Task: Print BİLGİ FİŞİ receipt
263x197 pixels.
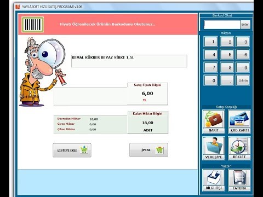Action: click(214, 180)
